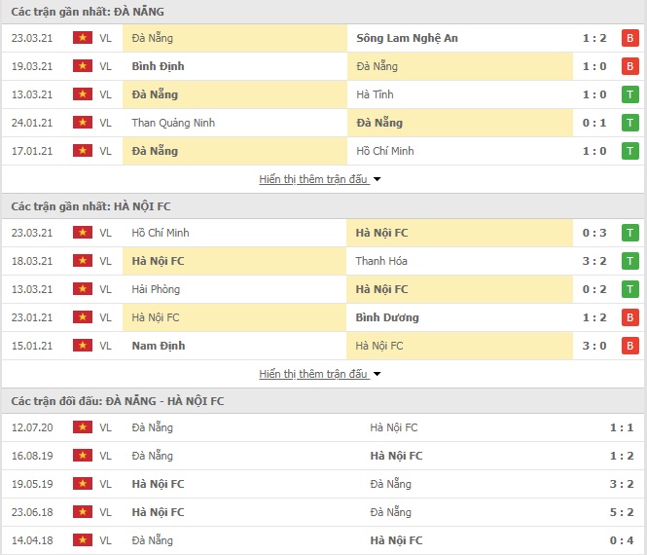Click the Vietnam flag beside 23.03.21 Đà Nẵng match
Screen dimensions: 647x555
point(83,38)
